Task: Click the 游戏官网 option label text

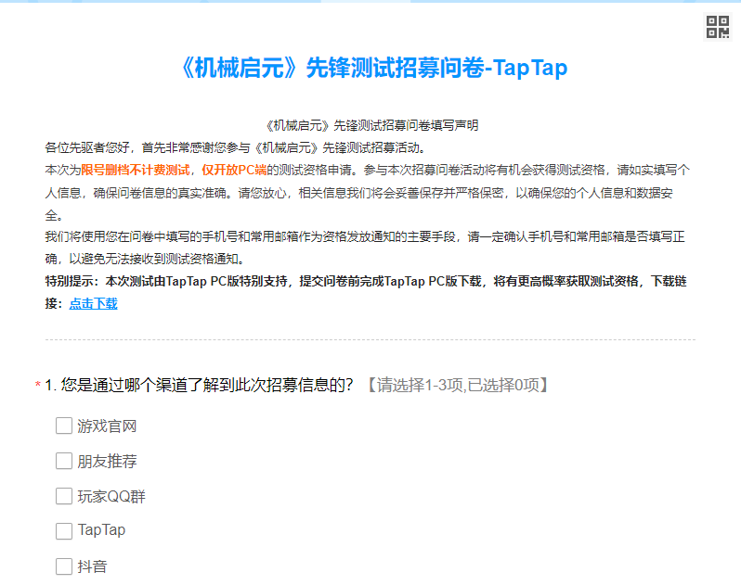Action: pos(107,426)
